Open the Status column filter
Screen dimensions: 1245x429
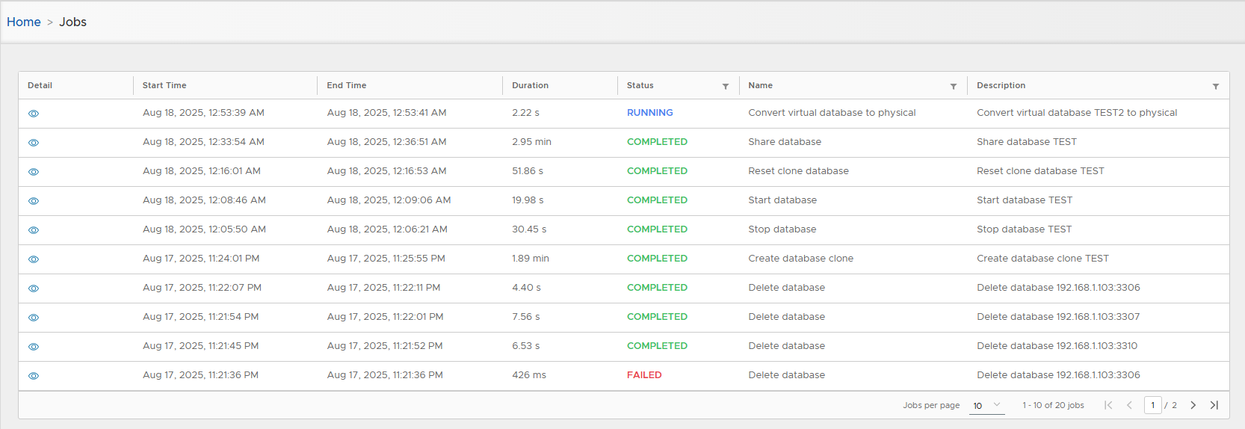tap(725, 87)
